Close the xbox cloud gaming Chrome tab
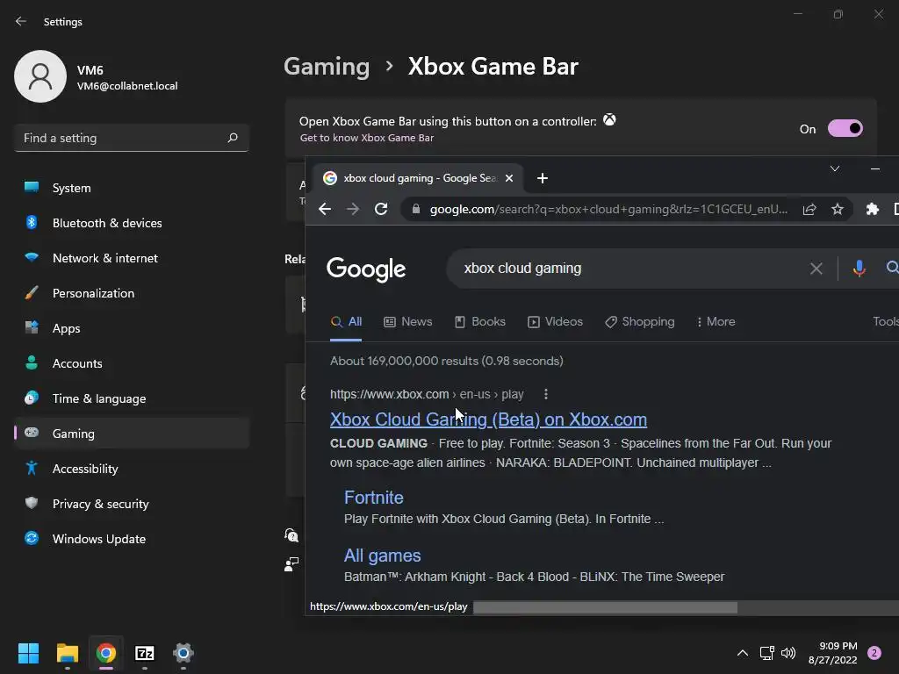The image size is (899, 674). 508,178
